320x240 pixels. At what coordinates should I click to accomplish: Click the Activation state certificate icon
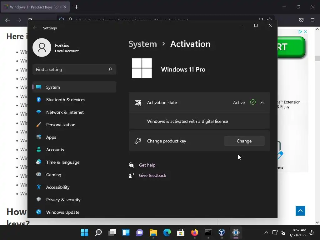pyautogui.click(x=138, y=102)
